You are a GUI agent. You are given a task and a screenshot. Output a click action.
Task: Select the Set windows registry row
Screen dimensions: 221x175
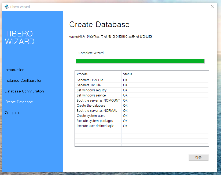[142, 90]
